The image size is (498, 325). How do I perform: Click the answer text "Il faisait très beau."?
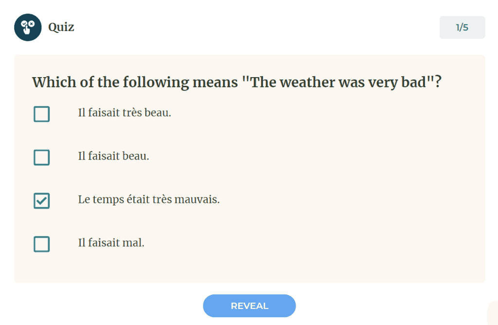point(124,113)
